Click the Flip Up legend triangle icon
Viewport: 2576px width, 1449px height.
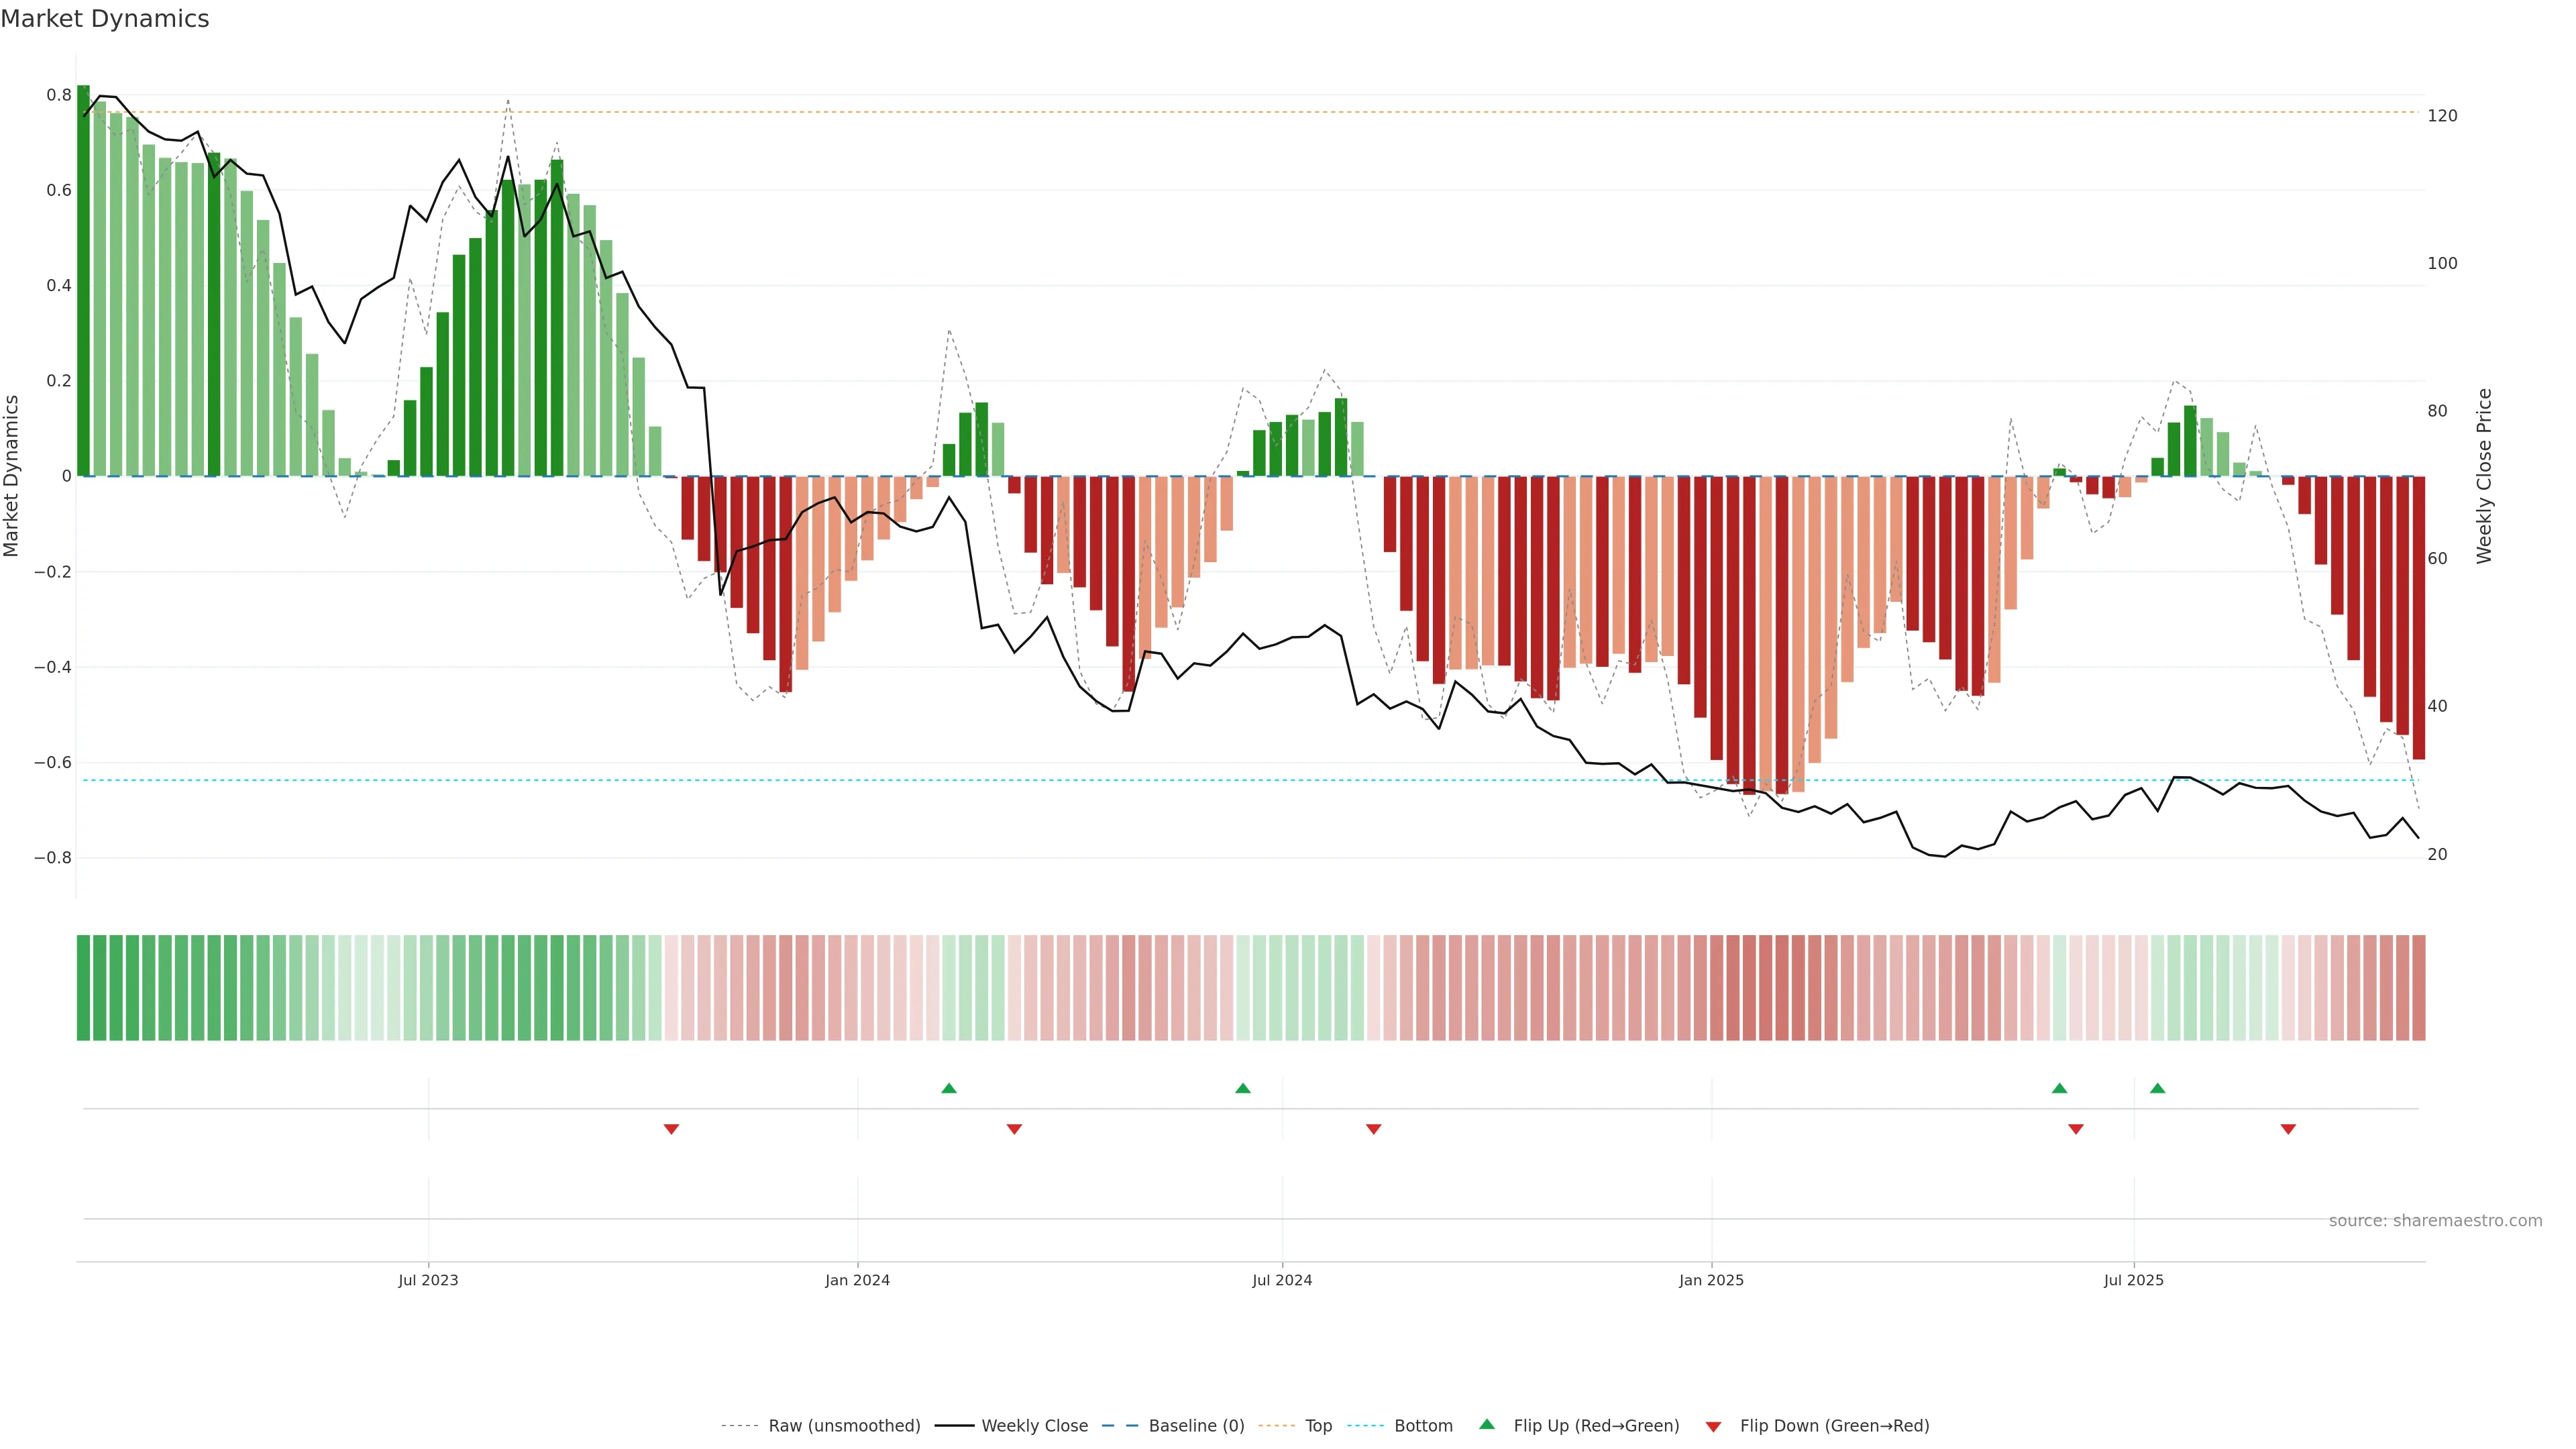[1487, 1425]
